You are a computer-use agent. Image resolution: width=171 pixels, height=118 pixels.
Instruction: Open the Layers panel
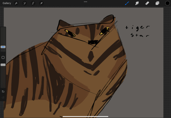pyautogui.click(x=157, y=3)
